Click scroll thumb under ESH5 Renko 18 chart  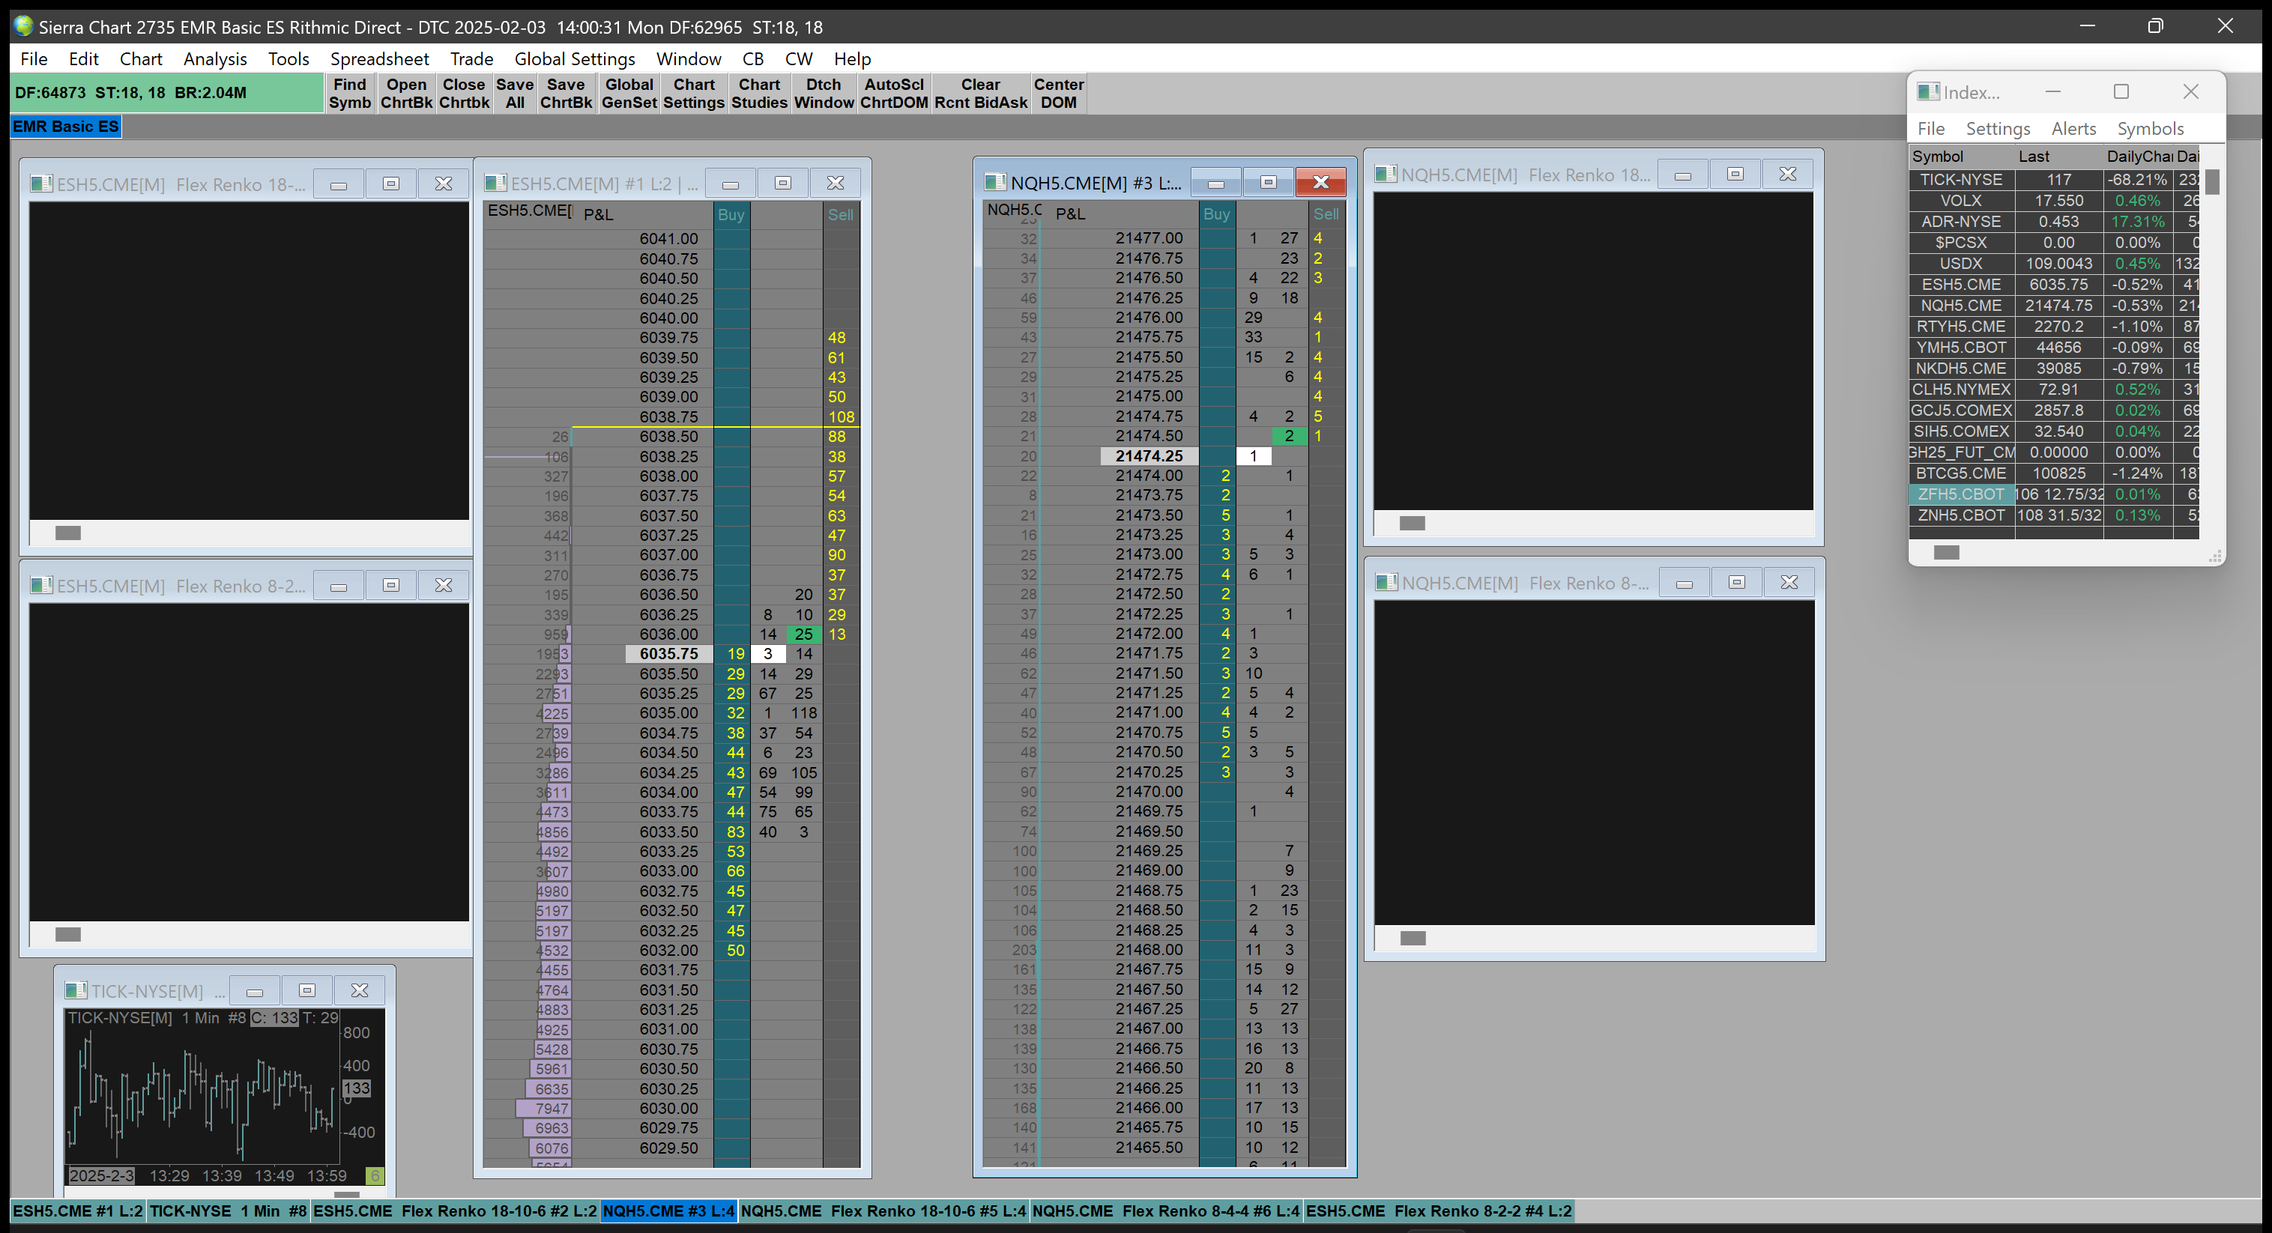68,533
